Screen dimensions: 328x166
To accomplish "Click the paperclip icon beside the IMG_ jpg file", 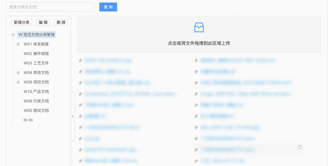I will [x=196, y=128].
